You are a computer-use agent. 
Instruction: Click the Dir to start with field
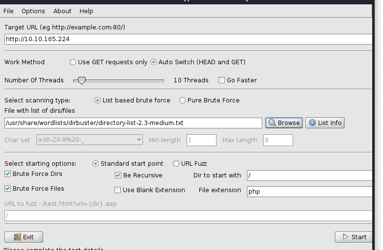point(309,175)
